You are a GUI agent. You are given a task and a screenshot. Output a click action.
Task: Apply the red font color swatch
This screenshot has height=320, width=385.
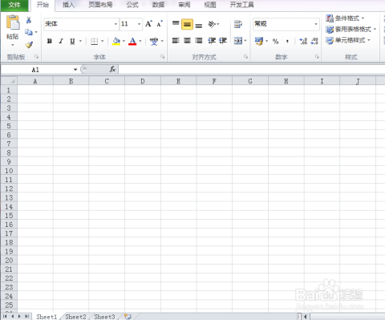pyautogui.click(x=132, y=41)
